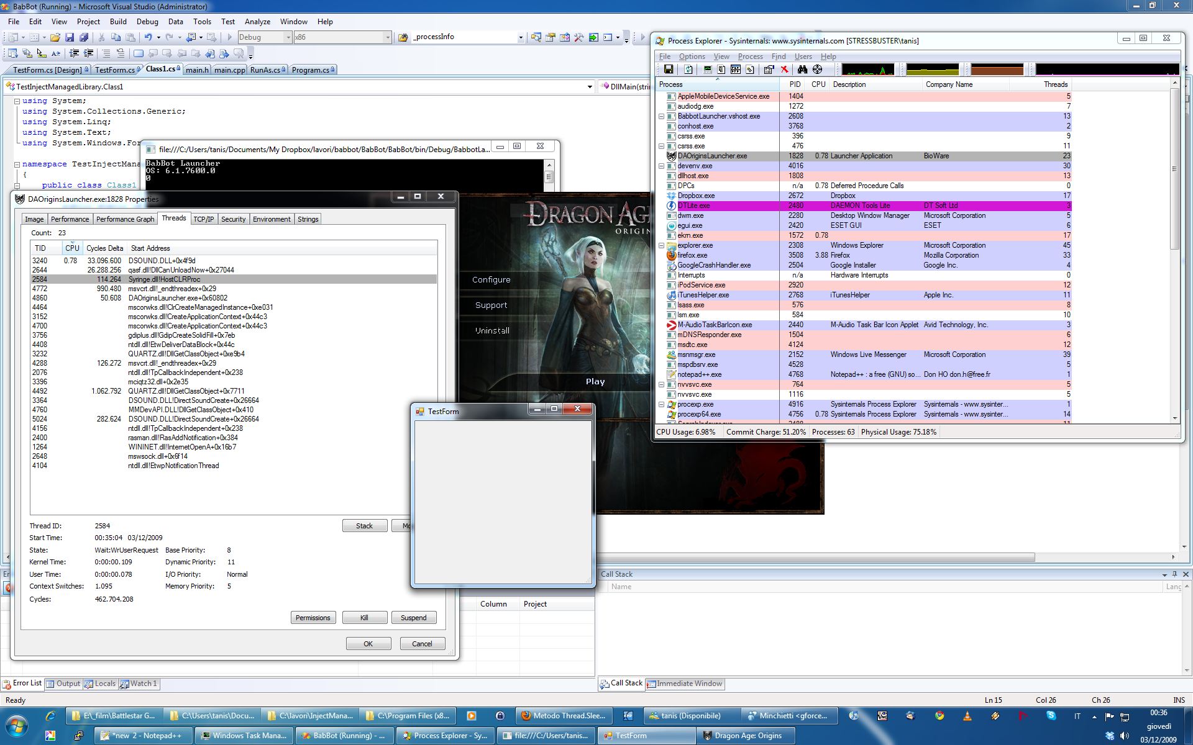Open x86 platform dropdown
Image resolution: width=1193 pixels, height=745 pixels.
pyautogui.click(x=388, y=37)
